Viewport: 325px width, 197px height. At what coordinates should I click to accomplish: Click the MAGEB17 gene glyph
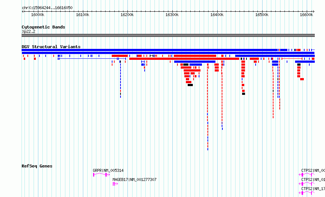[x=115, y=184]
